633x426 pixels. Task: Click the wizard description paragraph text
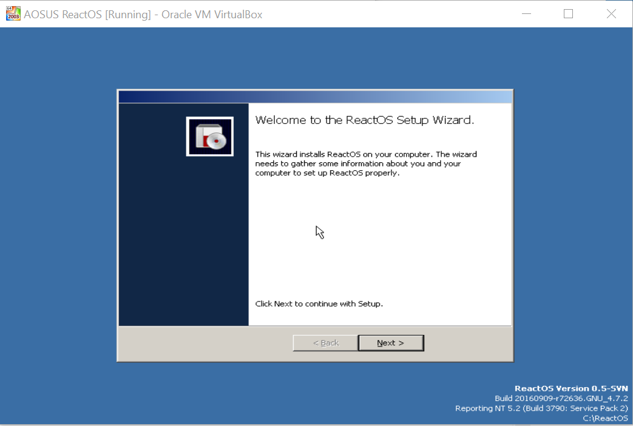366,163
